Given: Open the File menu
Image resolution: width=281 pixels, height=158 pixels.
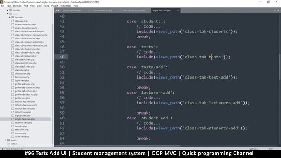Looking at the screenshot, I should coord(3,6).
